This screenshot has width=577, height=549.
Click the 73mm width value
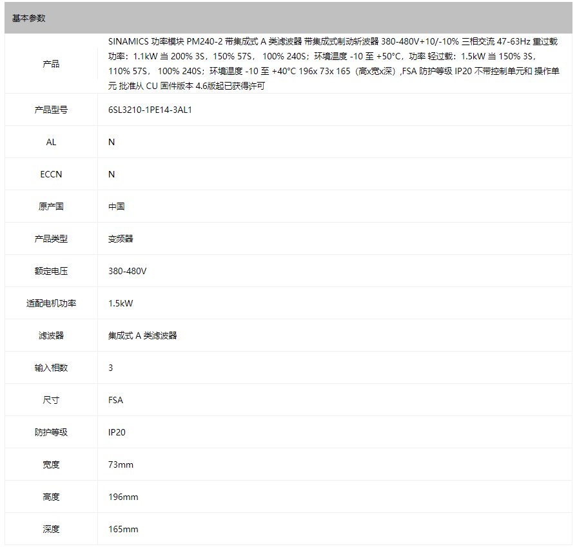121,464
